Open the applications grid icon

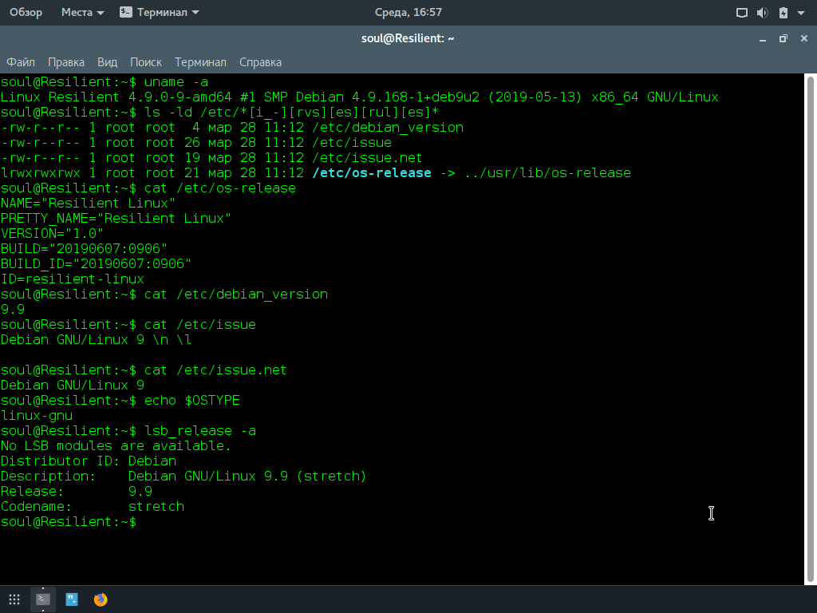click(x=14, y=599)
